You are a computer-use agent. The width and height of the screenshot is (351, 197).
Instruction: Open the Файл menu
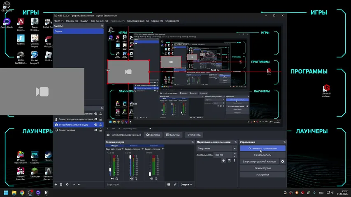coord(59,21)
